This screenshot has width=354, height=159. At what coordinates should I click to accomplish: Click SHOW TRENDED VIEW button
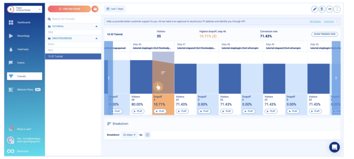point(324,34)
